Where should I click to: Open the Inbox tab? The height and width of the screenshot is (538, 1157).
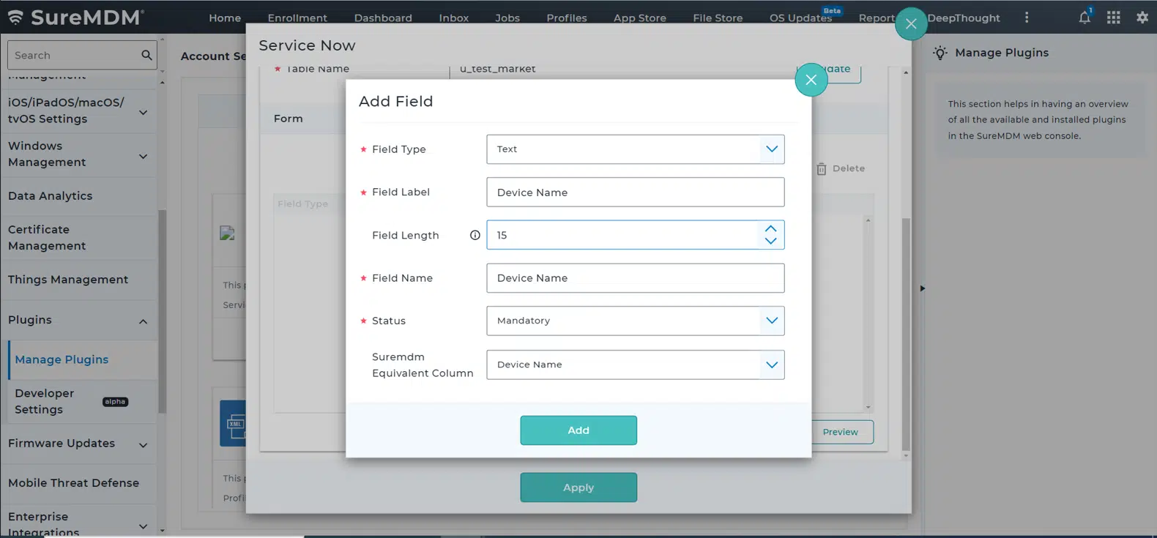coord(454,18)
